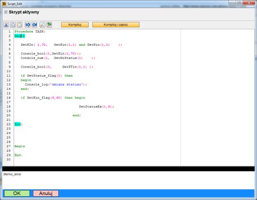The image size is (257, 200).
Task: Click the Script_Edit title bar app icon
Action: tap(4, 3)
